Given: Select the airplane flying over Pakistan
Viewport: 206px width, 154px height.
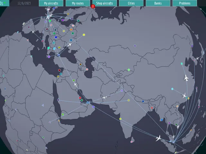Looking at the screenshot, I should pos(104,97).
